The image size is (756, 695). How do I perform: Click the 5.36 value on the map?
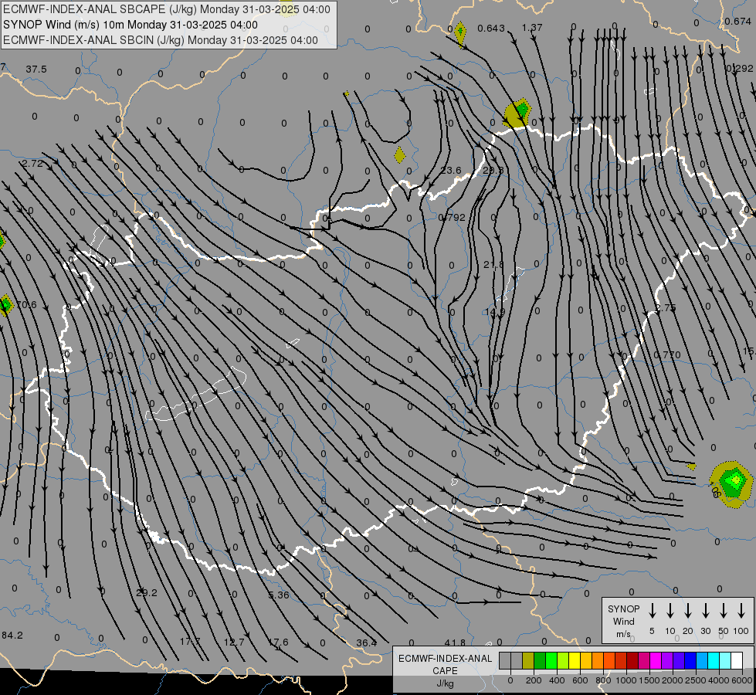(279, 595)
